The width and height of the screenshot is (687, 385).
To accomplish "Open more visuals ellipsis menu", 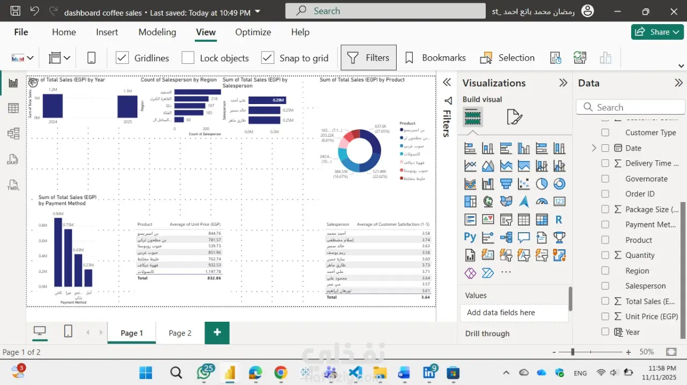I will tap(506, 272).
